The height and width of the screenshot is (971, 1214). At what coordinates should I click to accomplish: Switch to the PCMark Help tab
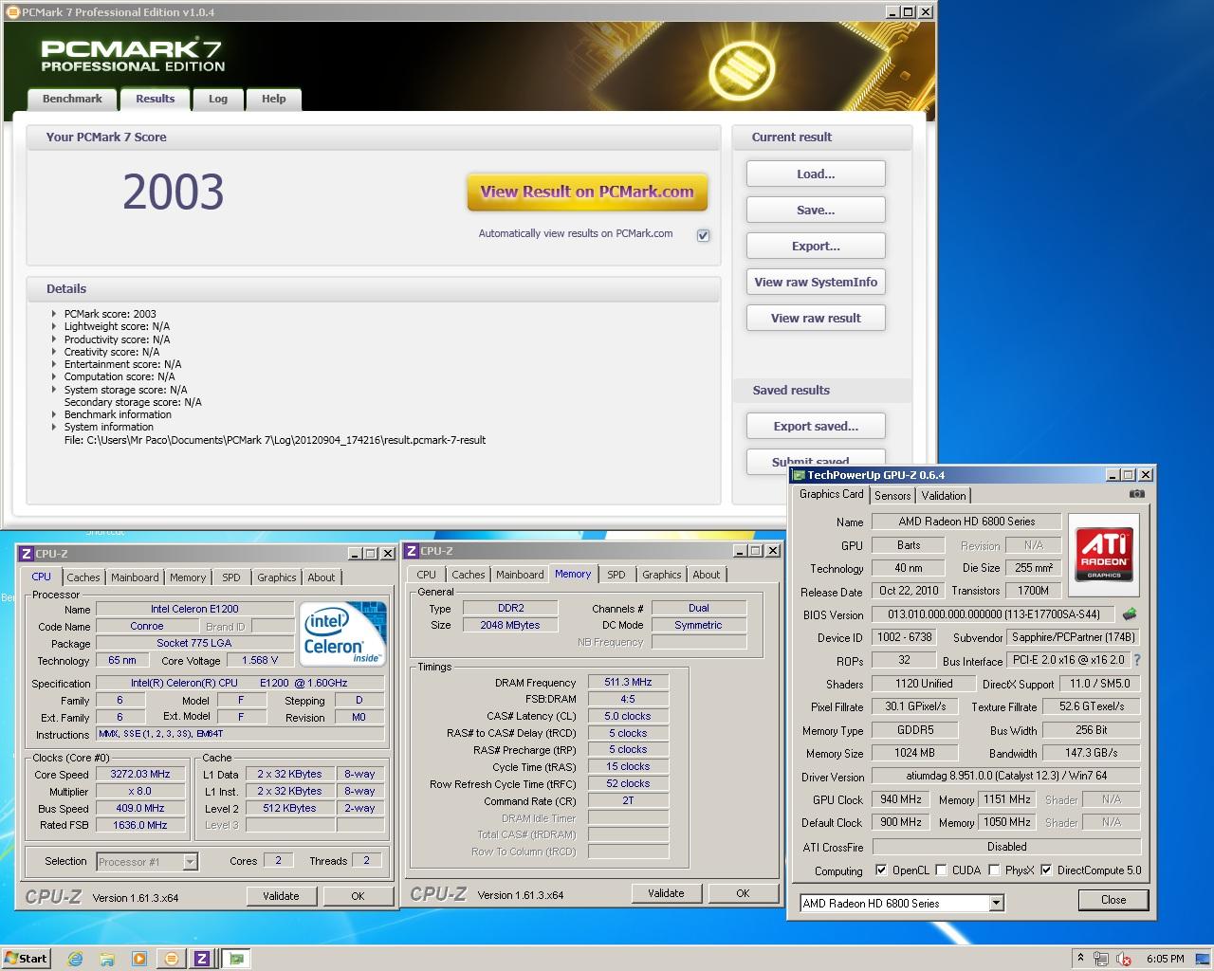pos(274,99)
